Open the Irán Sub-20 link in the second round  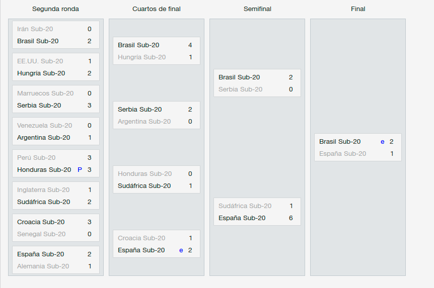click(x=35, y=29)
